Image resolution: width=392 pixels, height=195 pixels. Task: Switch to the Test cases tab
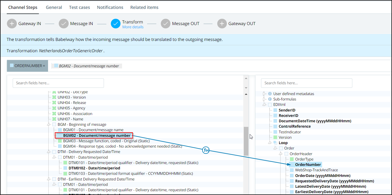point(80,7)
